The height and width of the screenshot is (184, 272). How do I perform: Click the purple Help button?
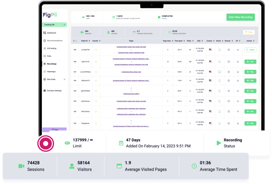pyautogui.click(x=54, y=129)
